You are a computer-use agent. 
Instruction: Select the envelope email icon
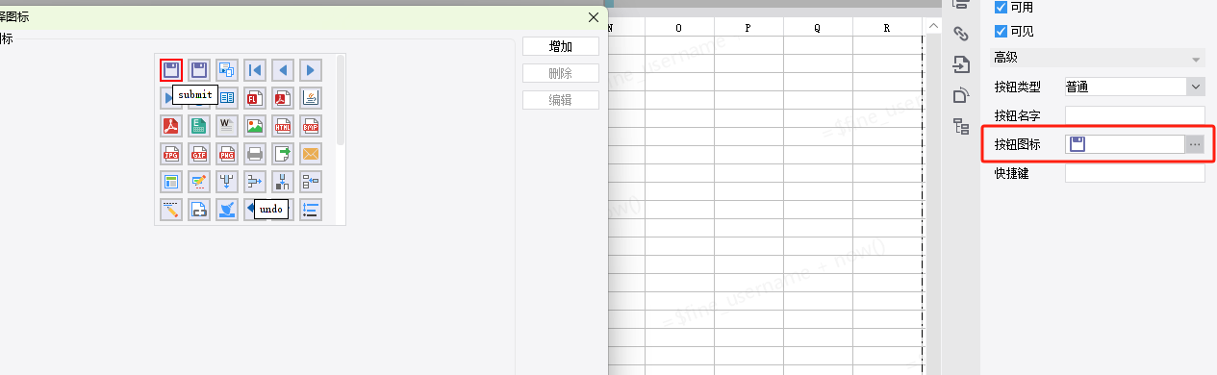click(x=311, y=153)
